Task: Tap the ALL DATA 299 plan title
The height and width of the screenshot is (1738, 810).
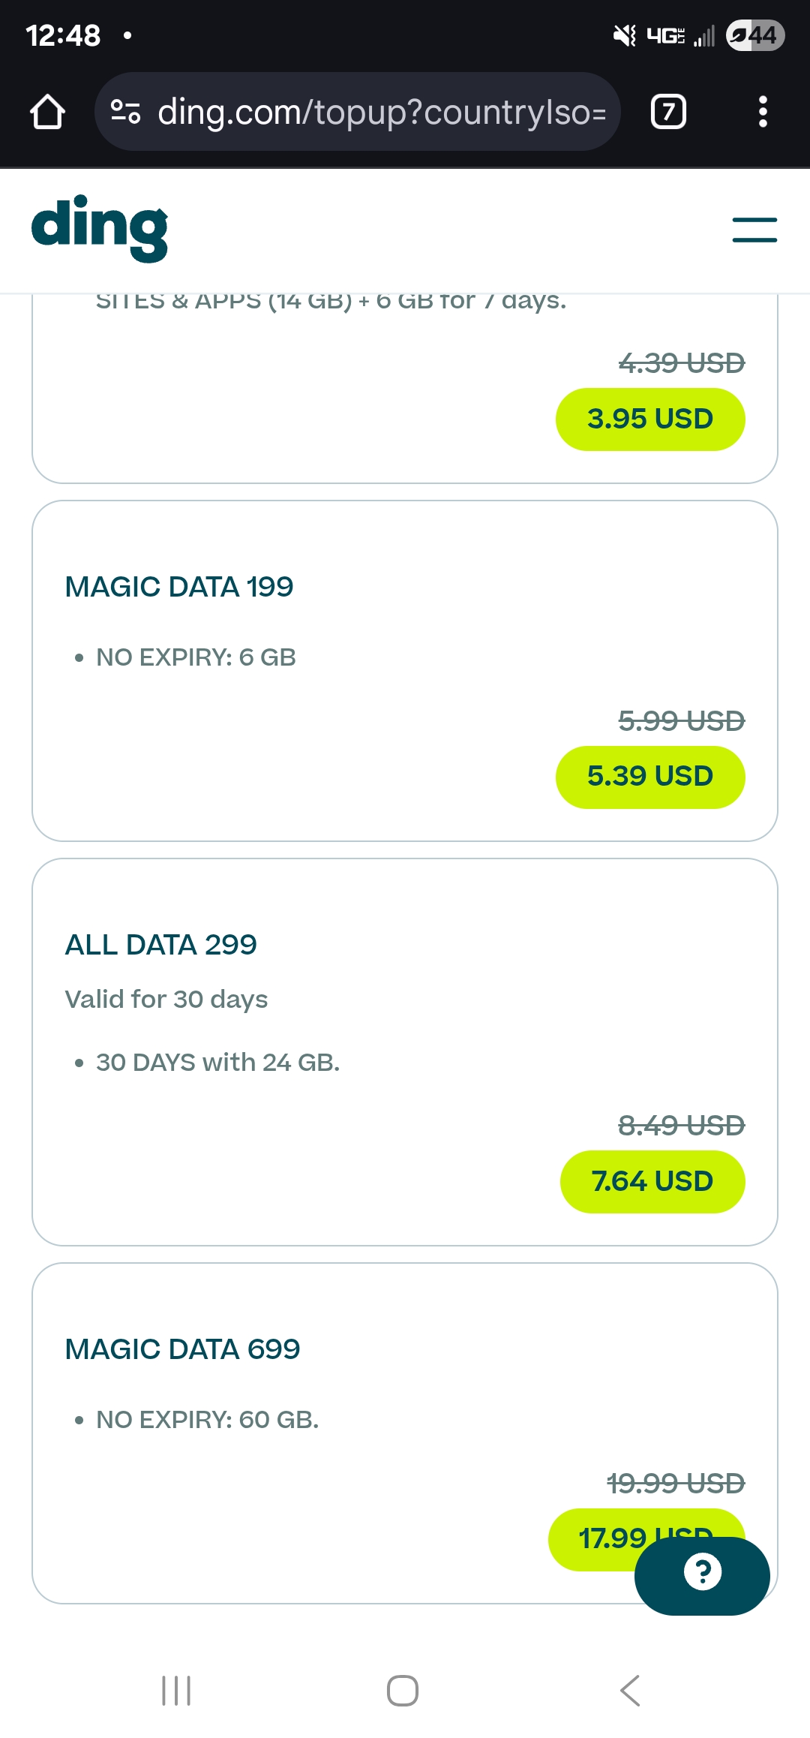Action: click(161, 945)
